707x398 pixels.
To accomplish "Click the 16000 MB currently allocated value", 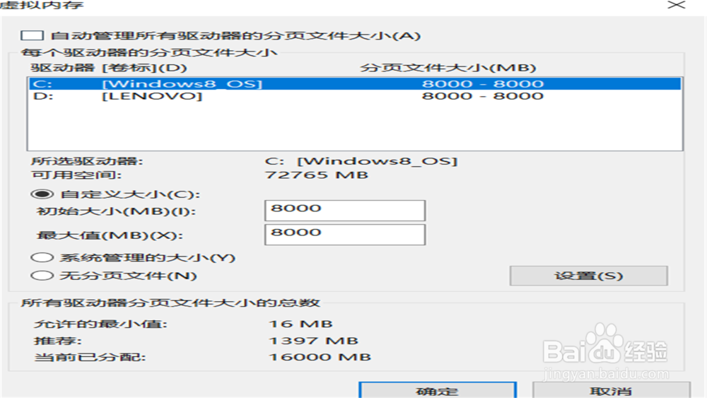I will pyautogui.click(x=320, y=357).
